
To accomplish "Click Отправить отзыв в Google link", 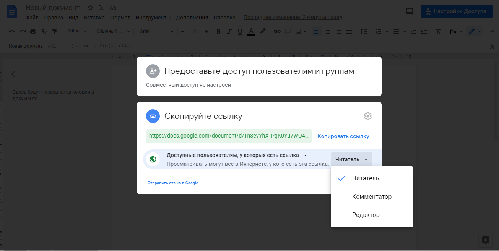I will (x=173, y=183).
